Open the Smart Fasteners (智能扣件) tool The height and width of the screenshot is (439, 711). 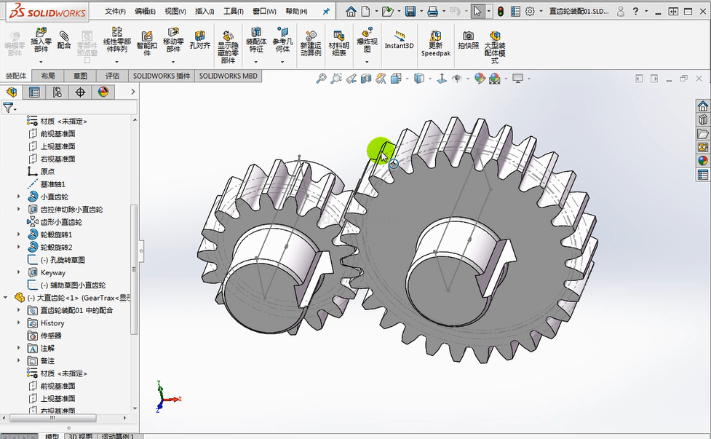146,37
